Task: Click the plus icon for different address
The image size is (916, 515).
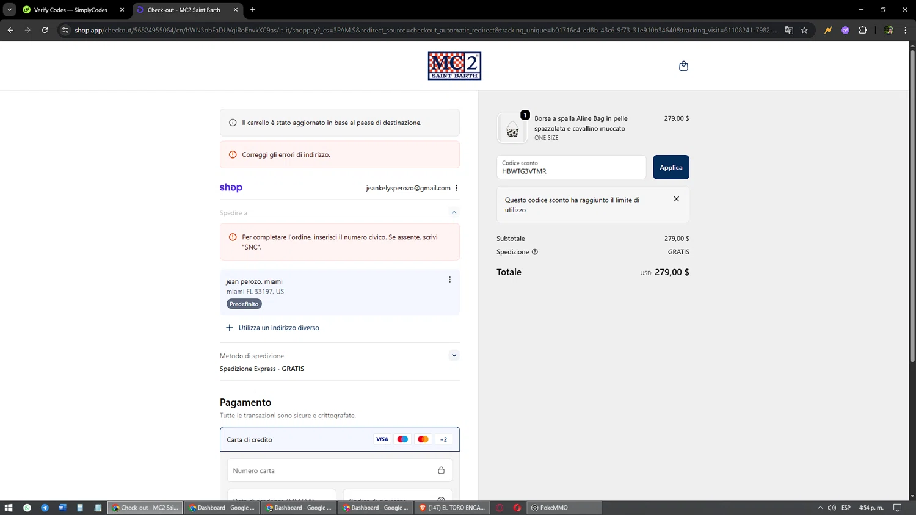Action: coord(230,328)
